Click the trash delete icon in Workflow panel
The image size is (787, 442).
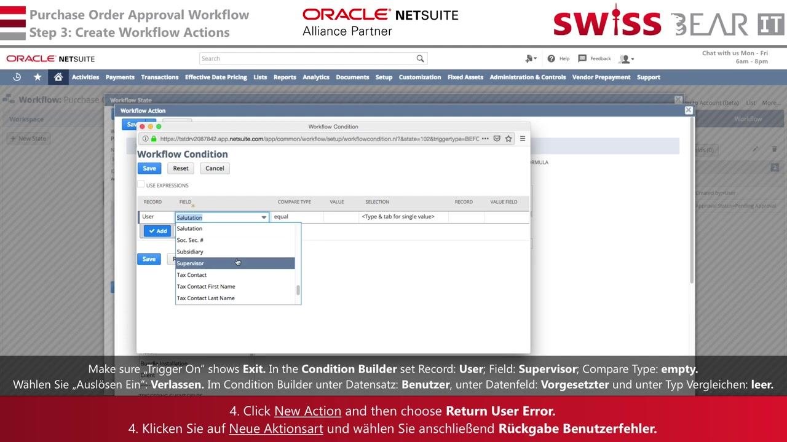click(774, 149)
